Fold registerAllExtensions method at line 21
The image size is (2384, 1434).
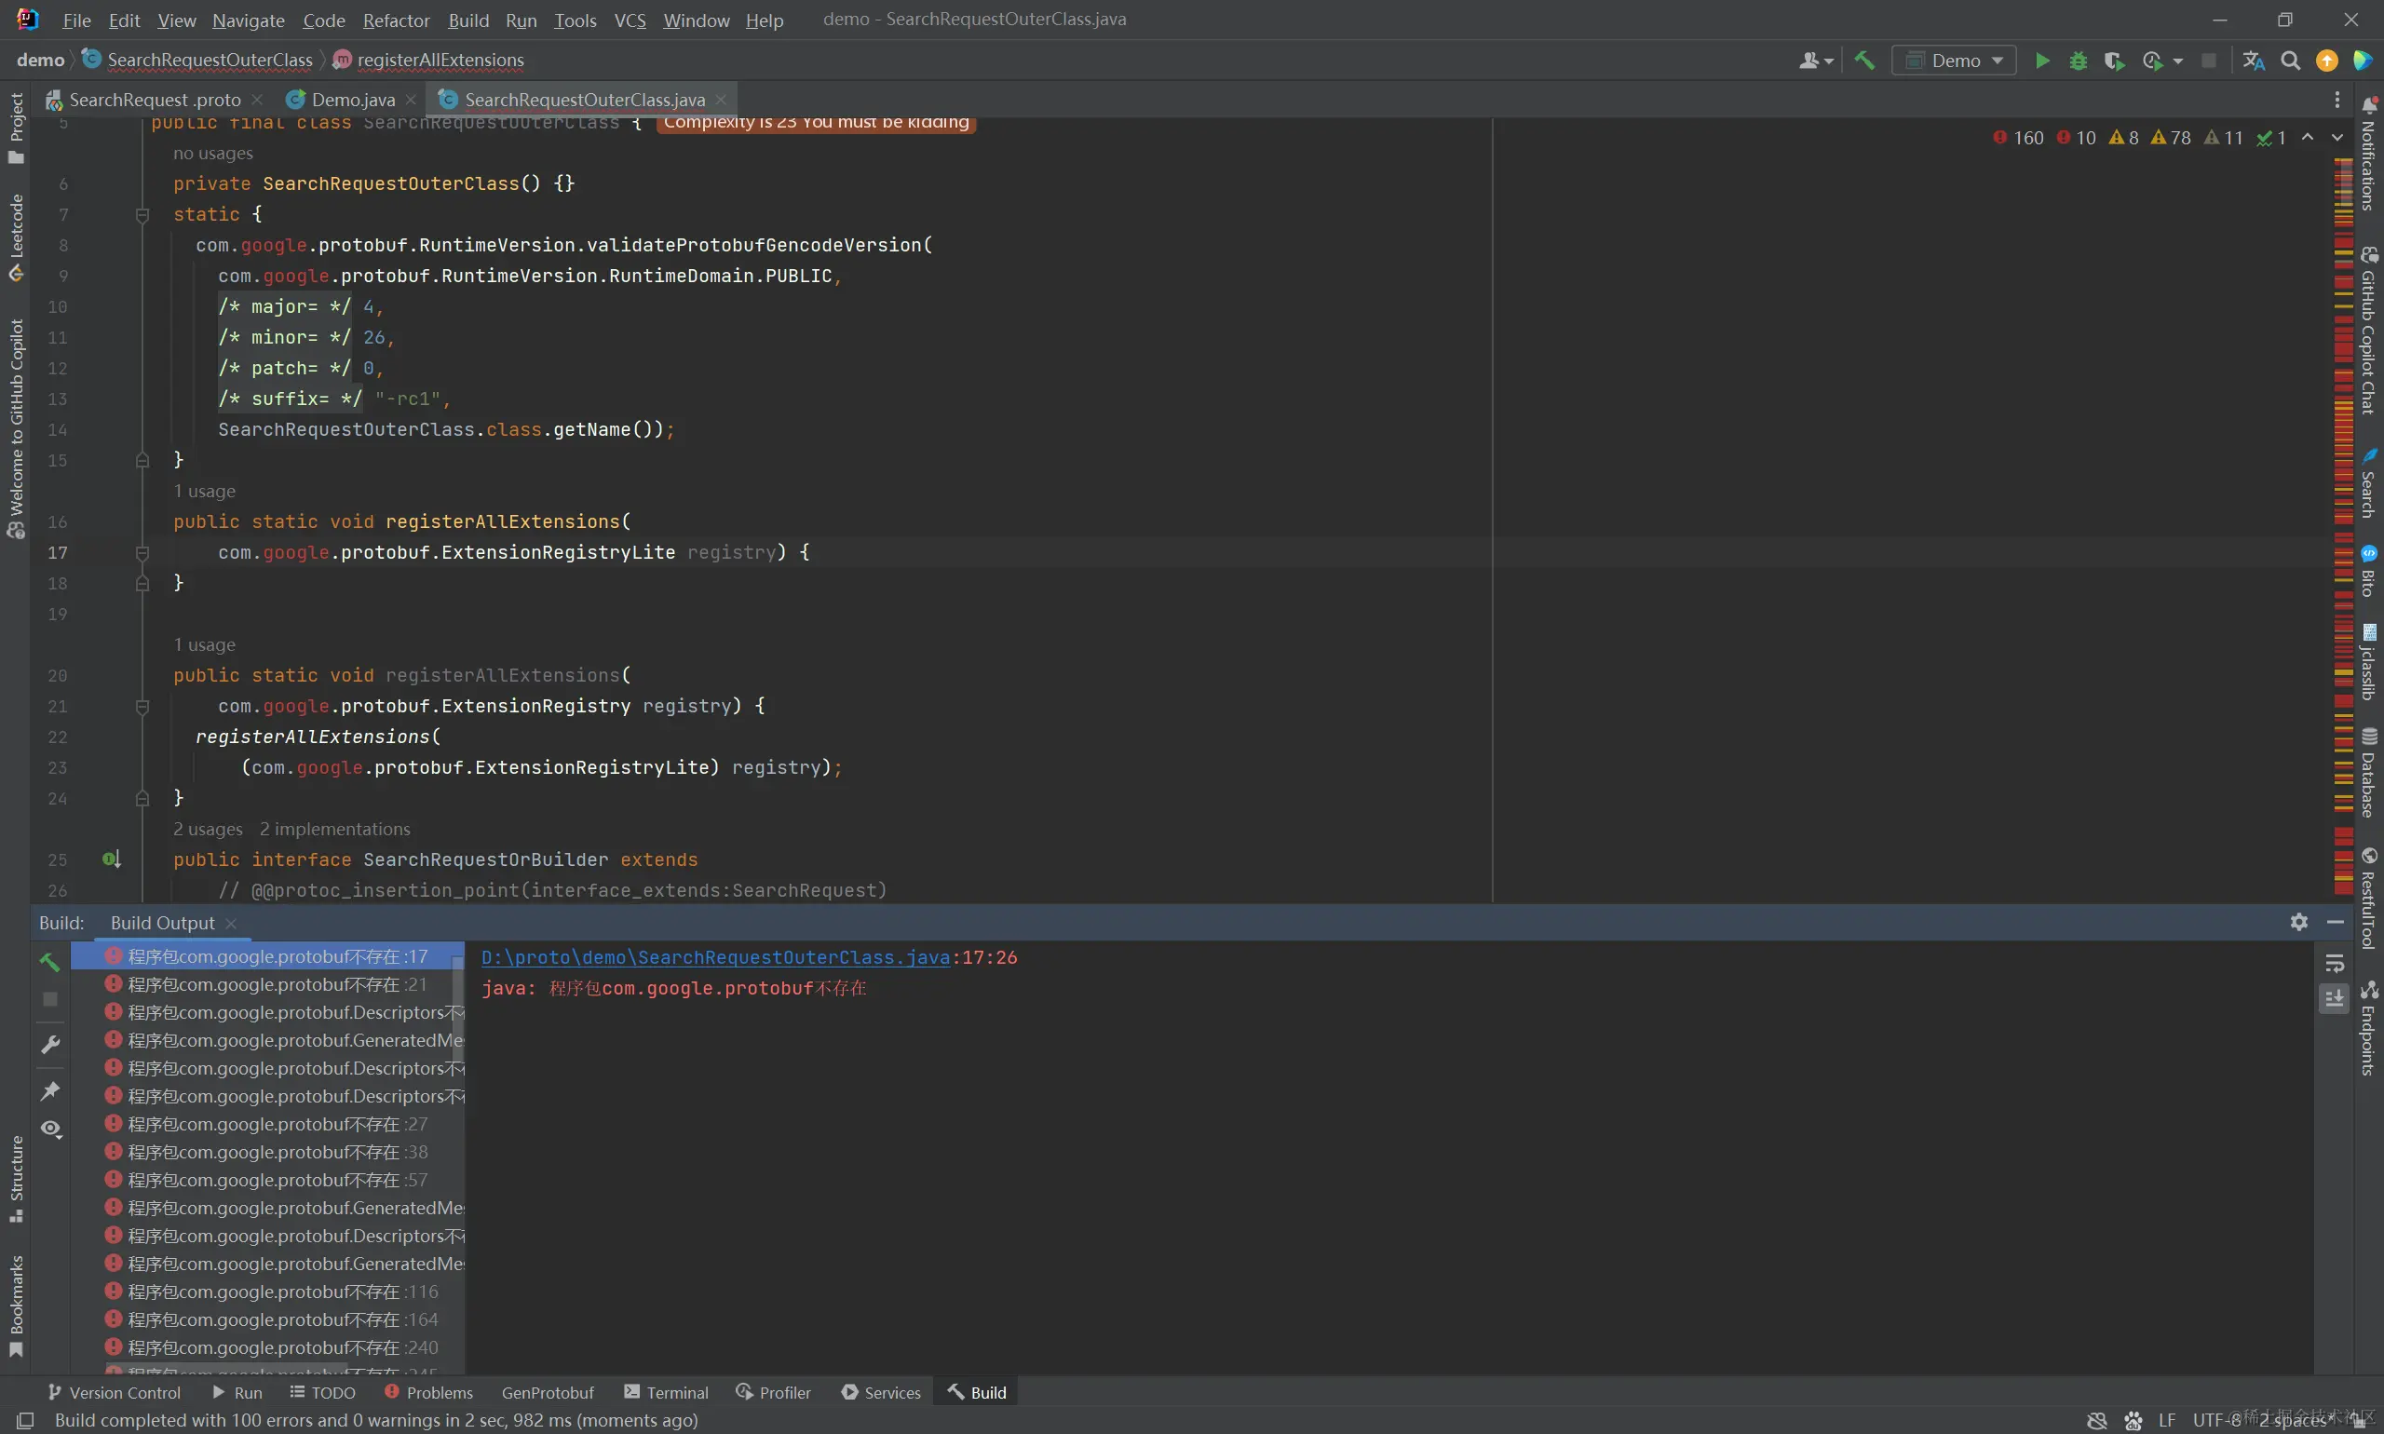click(142, 707)
